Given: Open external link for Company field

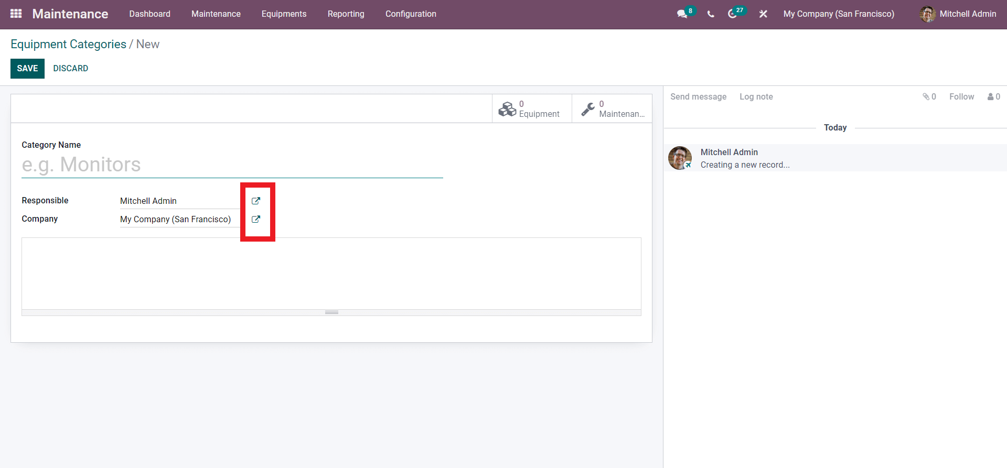Looking at the screenshot, I should pos(256,219).
